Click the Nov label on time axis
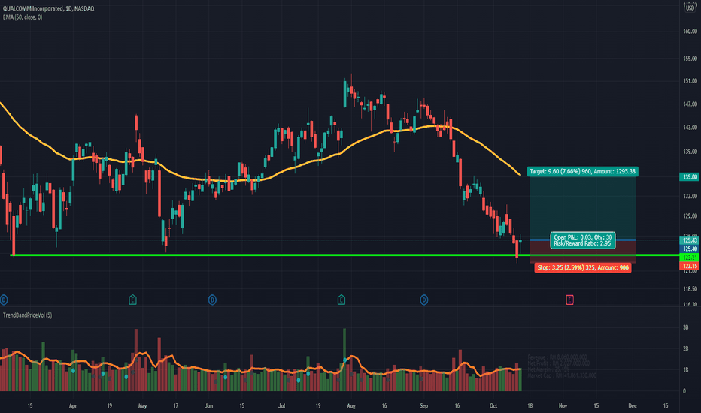 pos(563,405)
